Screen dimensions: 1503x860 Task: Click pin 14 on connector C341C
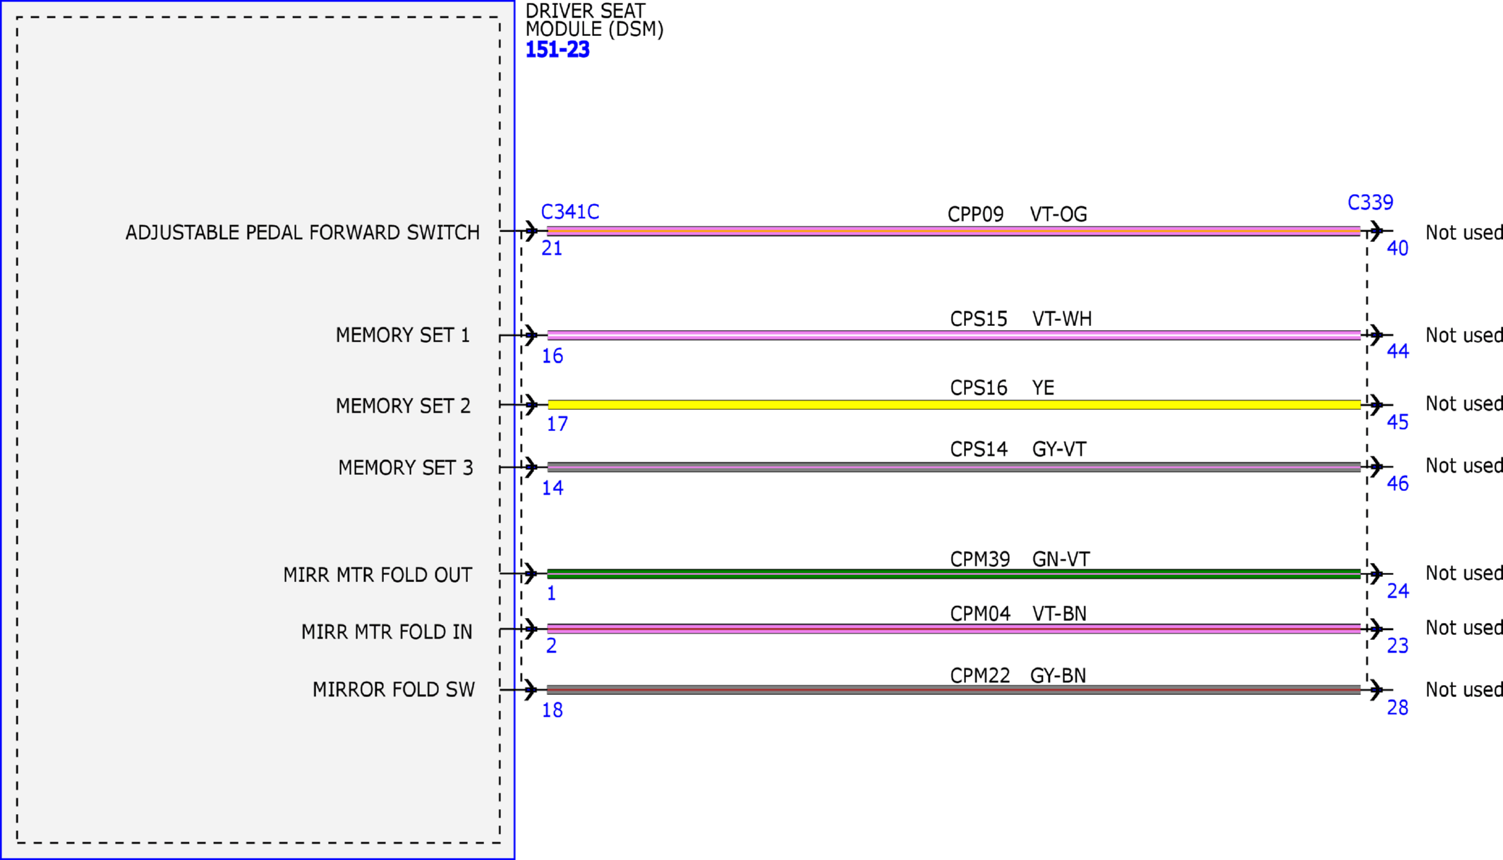pos(553,487)
